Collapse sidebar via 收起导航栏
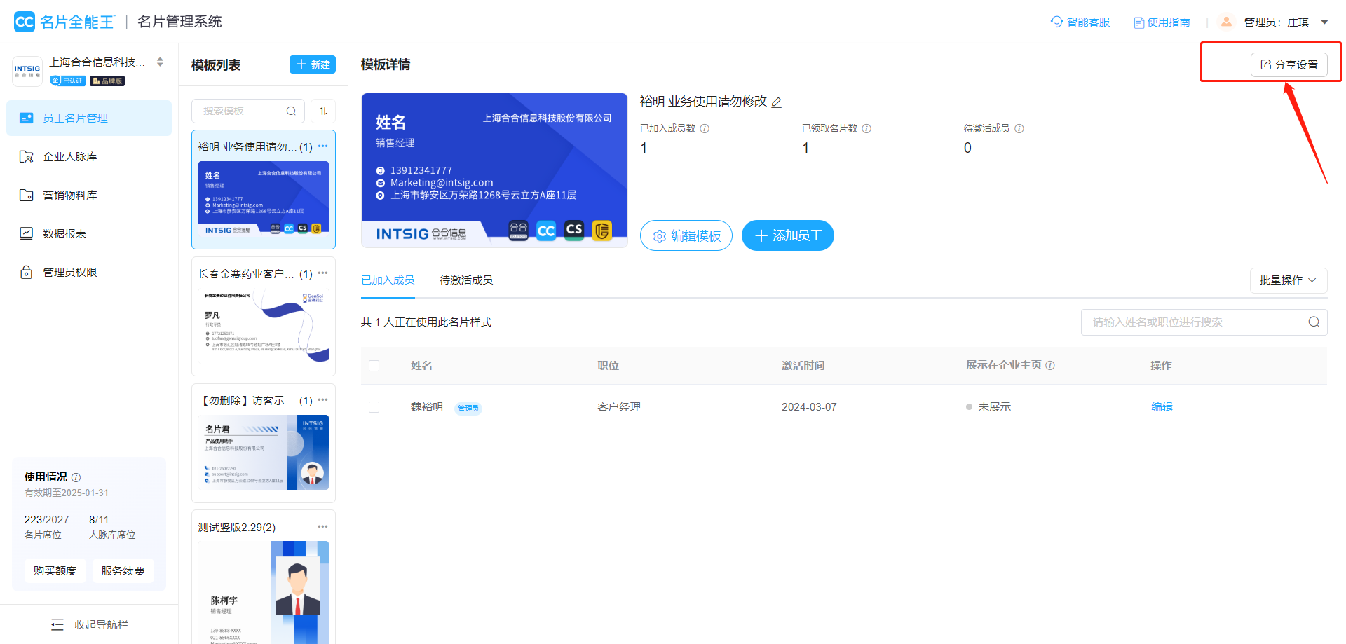This screenshot has height=644, width=1346. tap(89, 624)
